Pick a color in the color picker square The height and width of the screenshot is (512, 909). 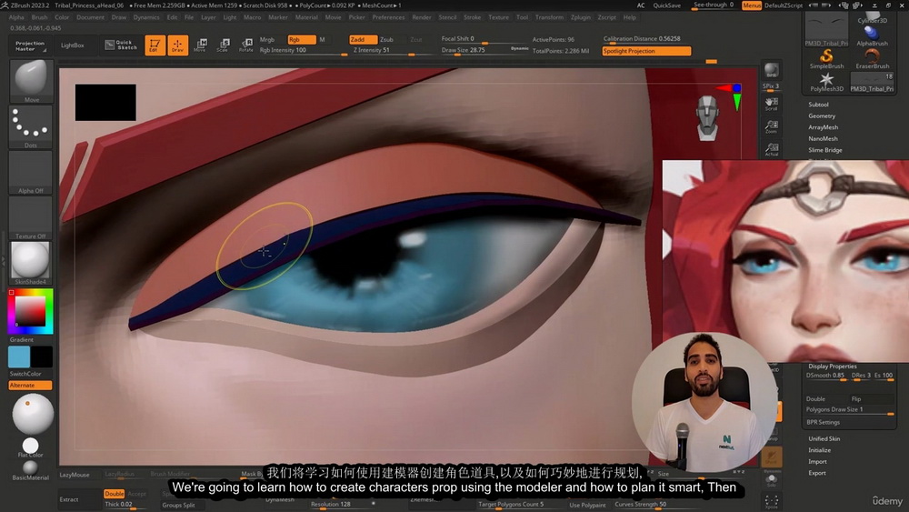click(30, 311)
